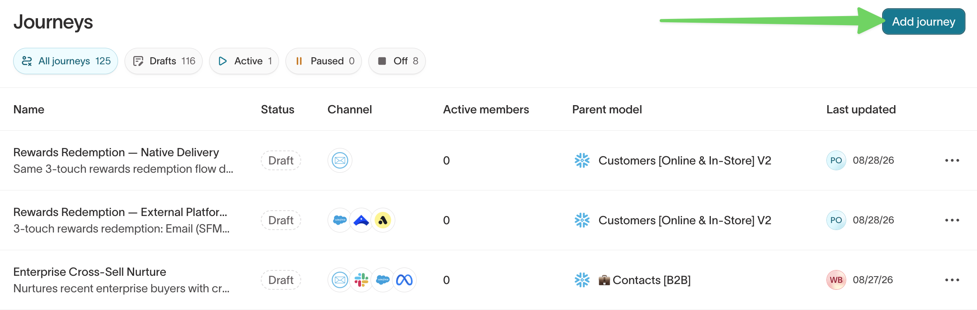The height and width of the screenshot is (310, 977).
Task: Click the Active members column header
Action: point(486,110)
